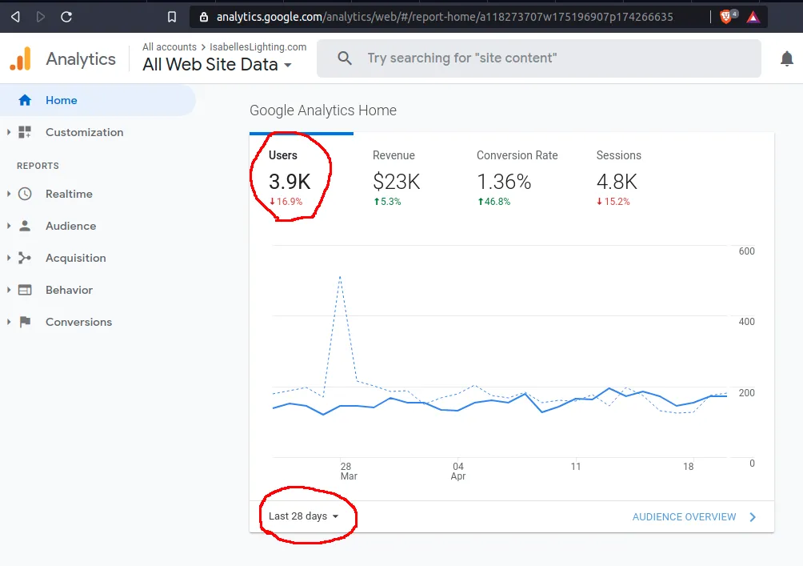The height and width of the screenshot is (566, 803).
Task: Switch to the Revenue metric tab
Action: tap(396, 178)
